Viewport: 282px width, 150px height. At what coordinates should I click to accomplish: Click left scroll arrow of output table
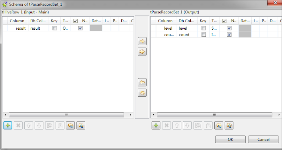(x=154, y=115)
